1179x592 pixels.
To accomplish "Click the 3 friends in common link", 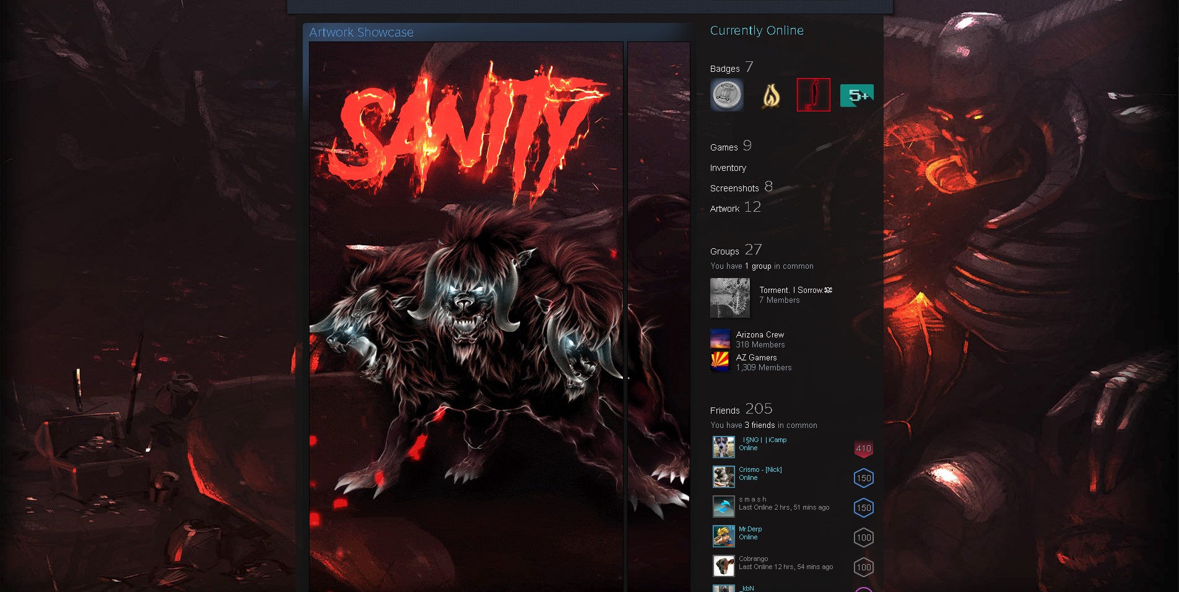I will pos(760,425).
